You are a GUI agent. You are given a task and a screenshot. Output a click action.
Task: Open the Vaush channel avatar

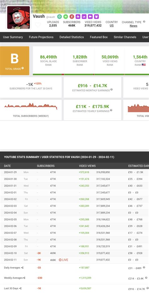tap(19, 17)
